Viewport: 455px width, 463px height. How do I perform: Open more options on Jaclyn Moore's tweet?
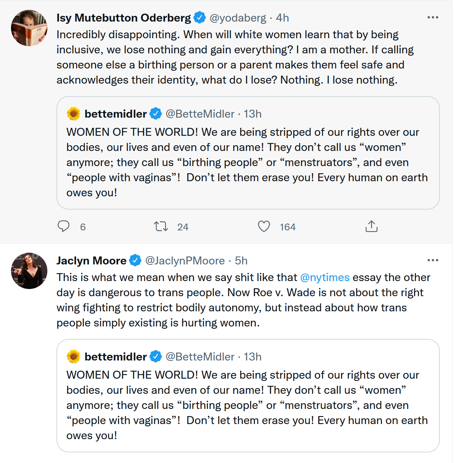(433, 260)
